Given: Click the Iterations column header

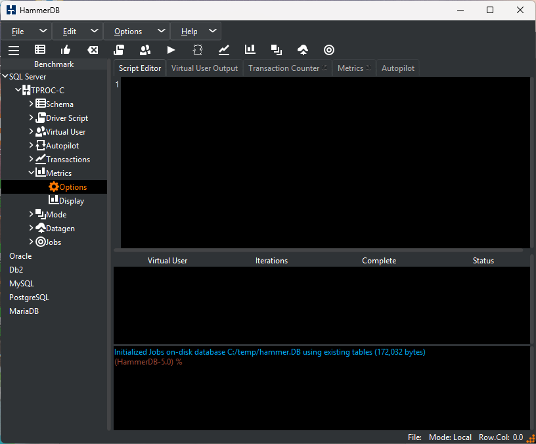Looking at the screenshot, I should click(x=272, y=261).
